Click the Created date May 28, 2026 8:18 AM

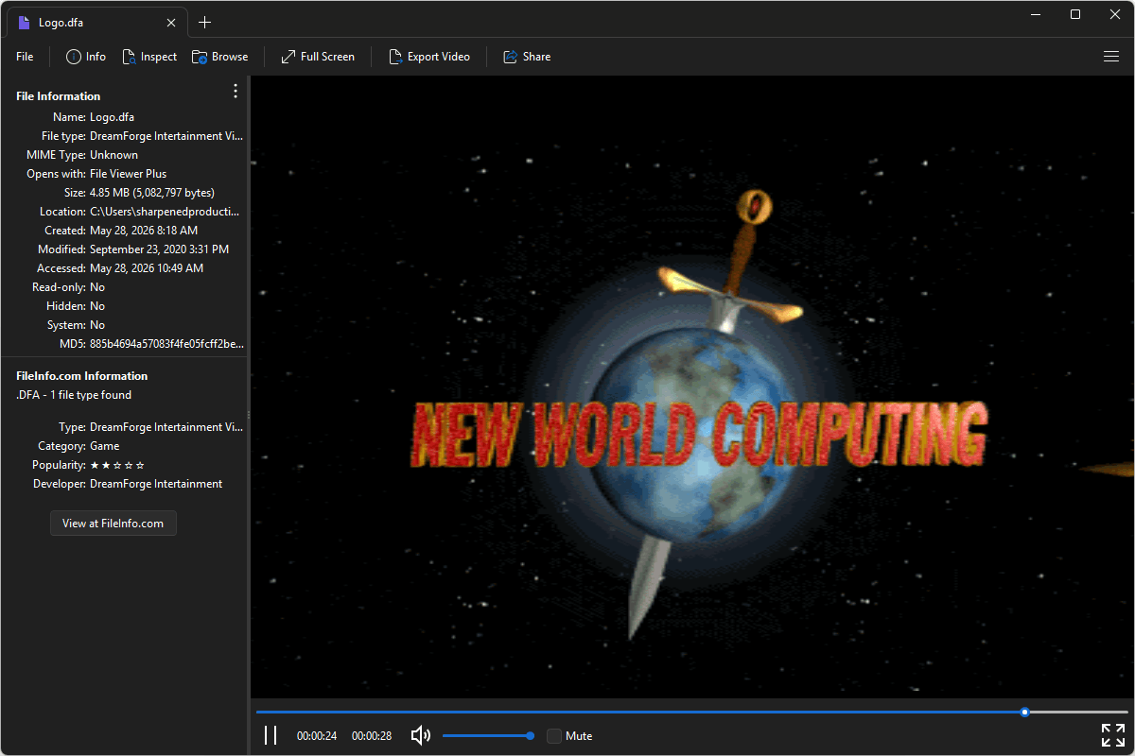[x=144, y=231]
